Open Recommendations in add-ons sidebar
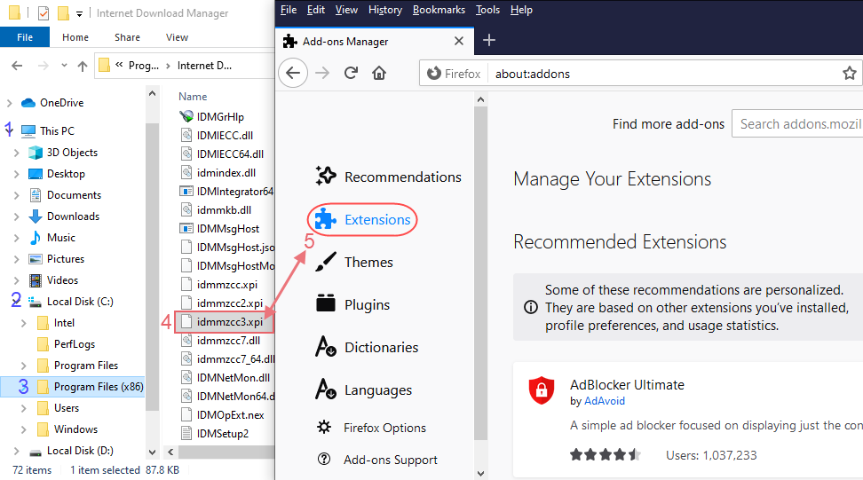 389,177
